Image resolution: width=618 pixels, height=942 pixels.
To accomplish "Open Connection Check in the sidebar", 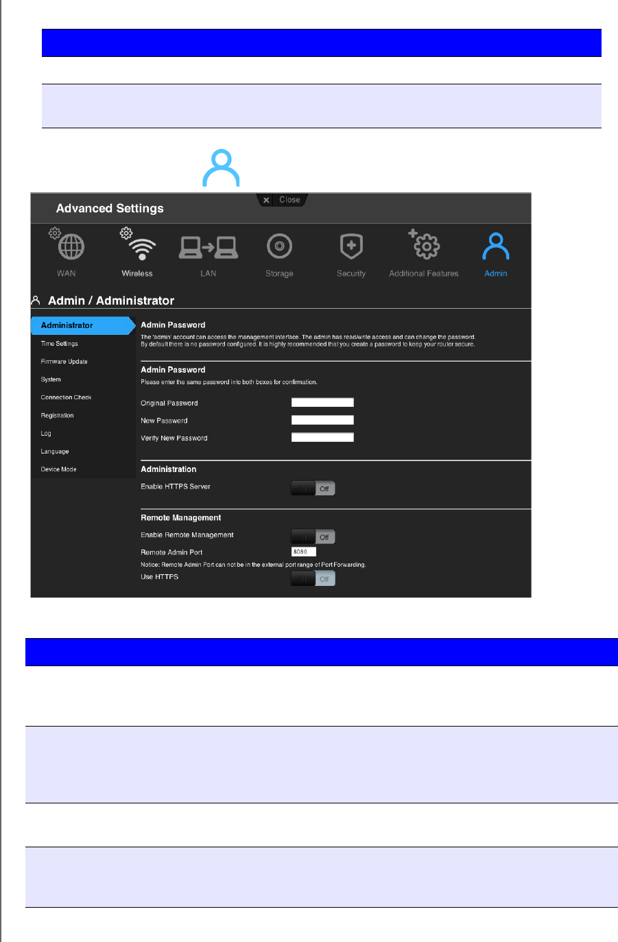I will click(x=66, y=397).
